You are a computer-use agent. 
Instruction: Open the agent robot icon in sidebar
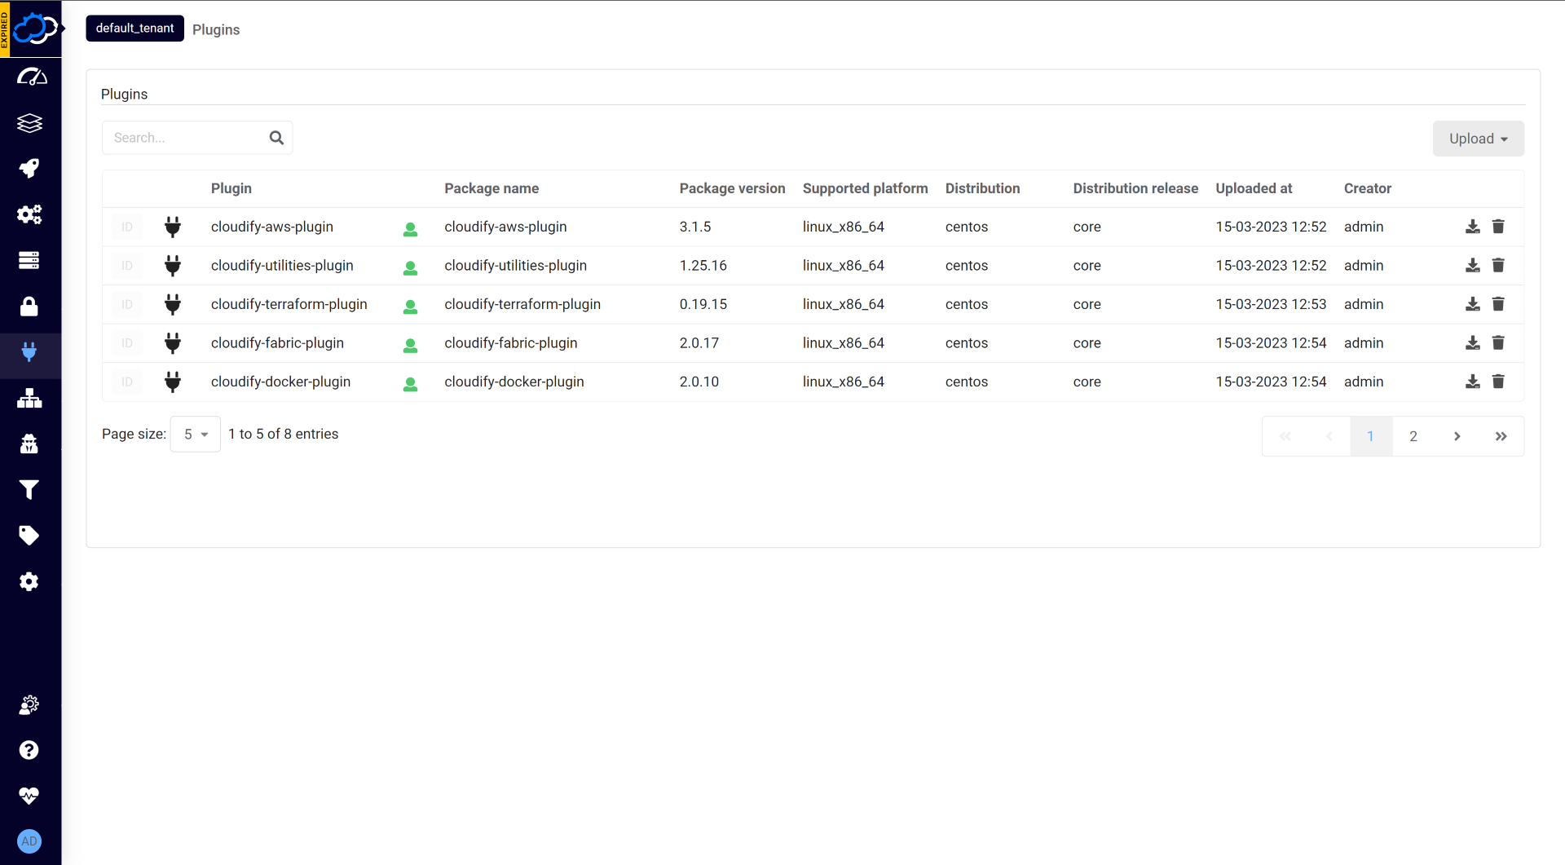point(29,444)
